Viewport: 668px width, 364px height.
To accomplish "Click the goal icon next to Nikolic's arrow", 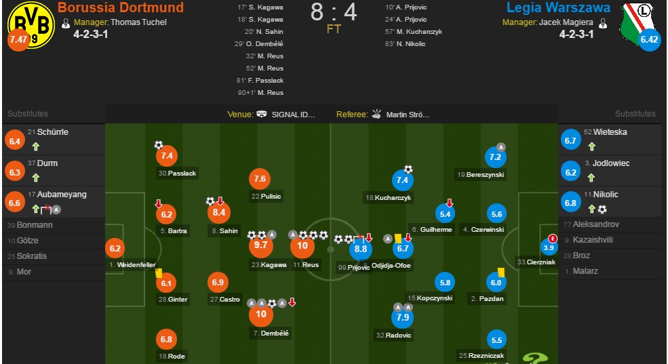I will tap(602, 209).
